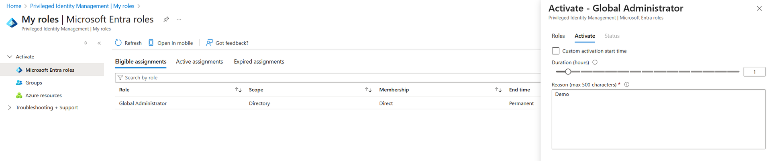Switch to Active assignments tab

(199, 62)
